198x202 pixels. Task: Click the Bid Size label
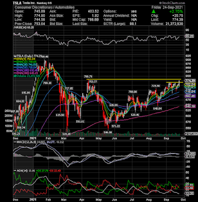56,24
